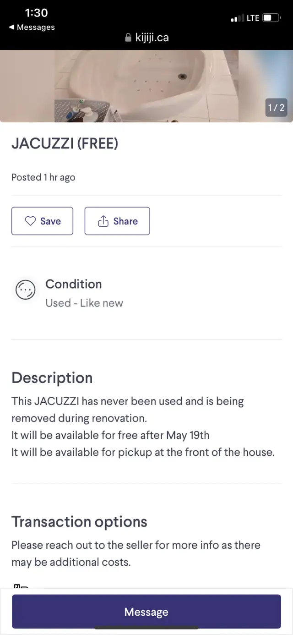Tap the 1:30 clock in status bar
Viewport: 293px width, 635px height.
pos(36,13)
